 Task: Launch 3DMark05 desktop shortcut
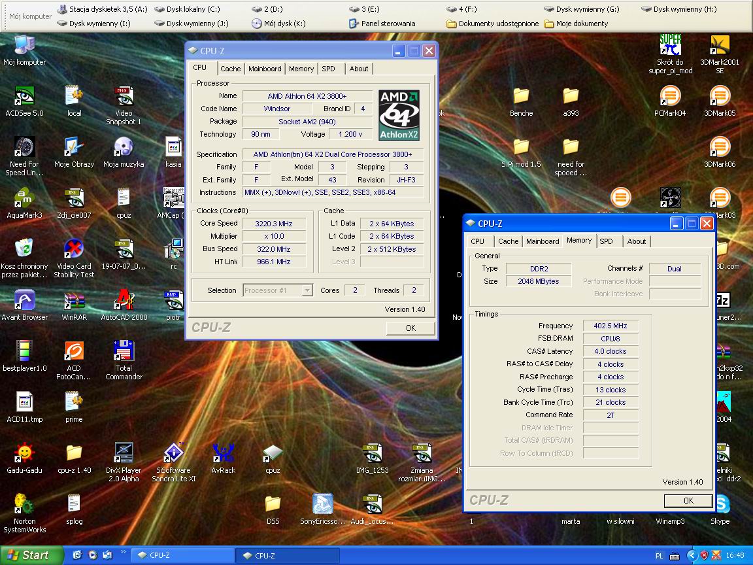(720, 101)
